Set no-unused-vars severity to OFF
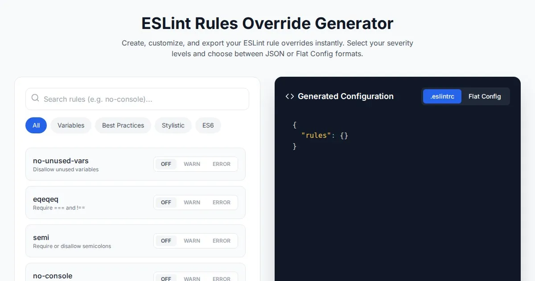Screen dimensions: 535x281 click(x=166, y=164)
